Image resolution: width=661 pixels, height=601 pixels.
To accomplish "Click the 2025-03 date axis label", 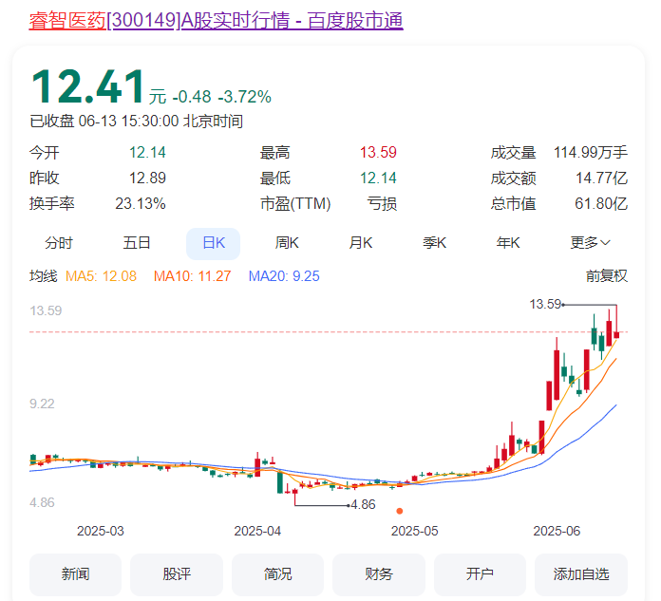I will click(101, 531).
